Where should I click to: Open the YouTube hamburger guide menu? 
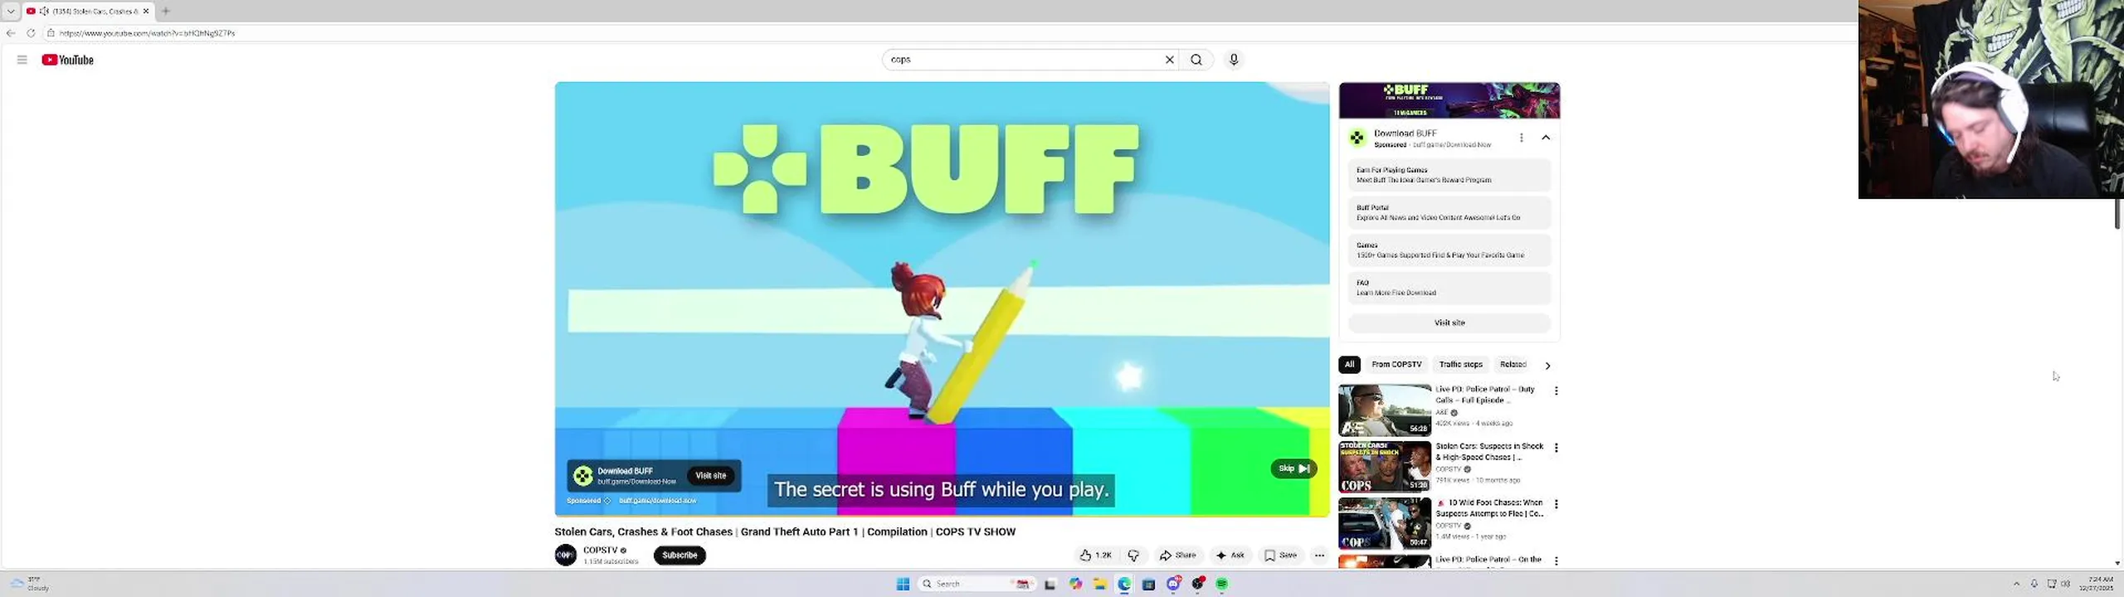[x=22, y=60]
